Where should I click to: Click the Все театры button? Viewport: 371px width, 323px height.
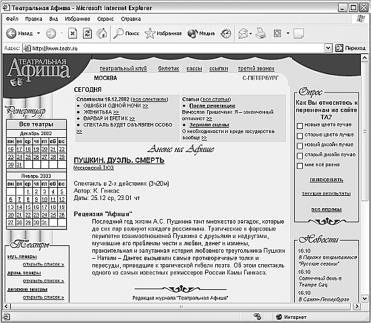tap(36, 124)
